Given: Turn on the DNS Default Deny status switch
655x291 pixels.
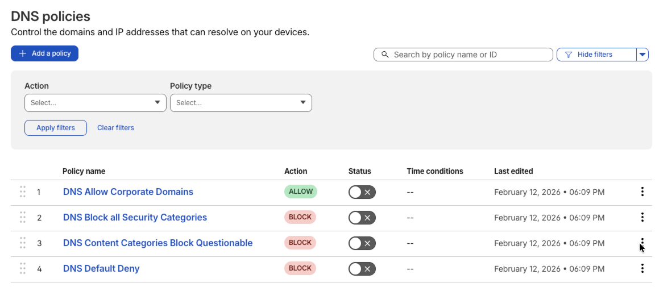Looking at the screenshot, I should point(362,269).
